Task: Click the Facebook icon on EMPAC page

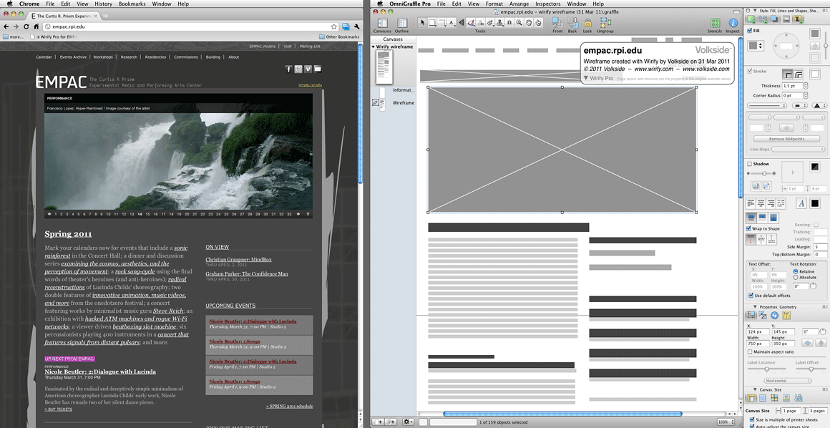Action: pos(288,69)
